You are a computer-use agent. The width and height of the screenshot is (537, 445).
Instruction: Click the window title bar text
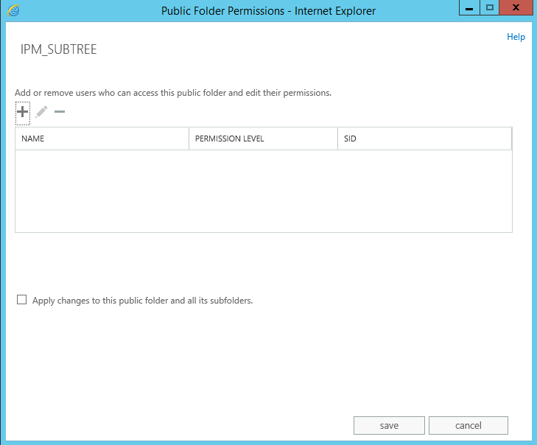[x=268, y=11]
